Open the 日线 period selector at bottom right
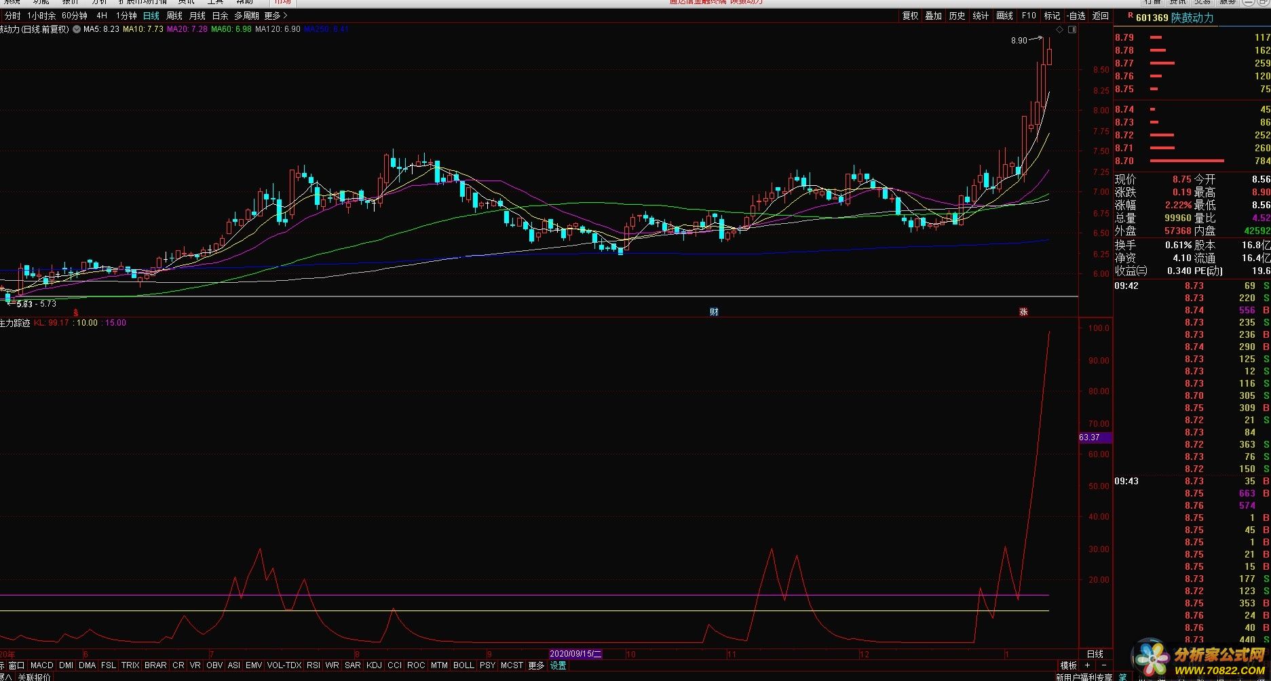Screen dimensions: 1271x681 point(1095,654)
